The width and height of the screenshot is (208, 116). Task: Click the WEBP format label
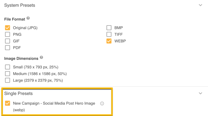click(x=120, y=41)
